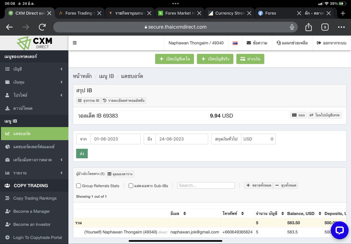
Task: Open ธุรกรรม IB transactions
Action: pos(88,100)
